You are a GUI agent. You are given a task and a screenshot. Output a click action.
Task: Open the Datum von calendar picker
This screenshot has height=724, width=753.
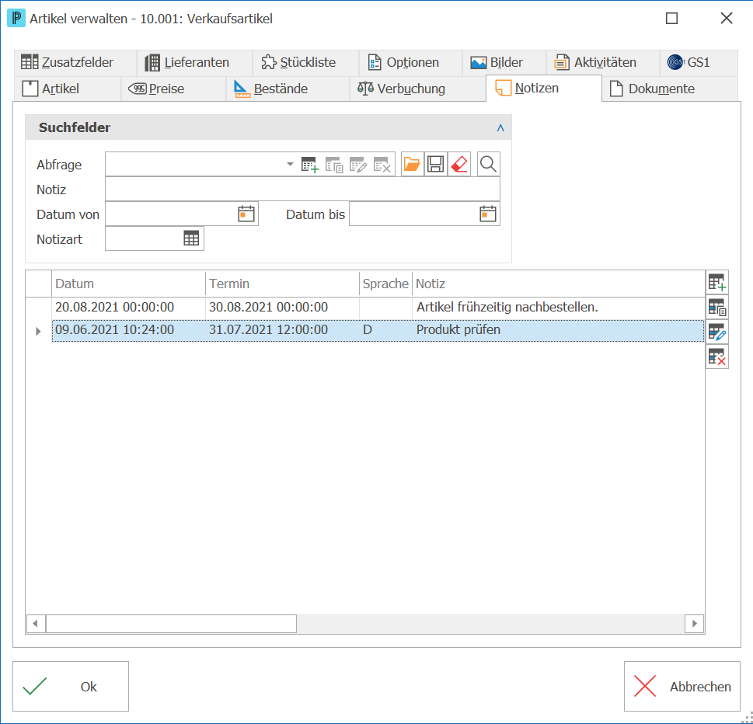[x=246, y=214]
